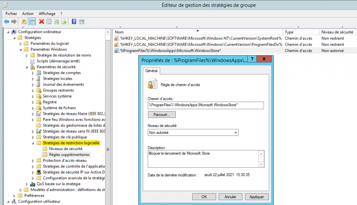Screen dimensions: 357x205
Task: Click the Refresh toolbar icon
Action: pyautogui.click(x=56, y=22)
